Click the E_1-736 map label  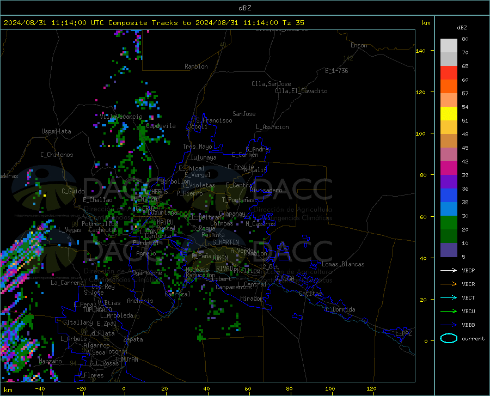coord(336,71)
